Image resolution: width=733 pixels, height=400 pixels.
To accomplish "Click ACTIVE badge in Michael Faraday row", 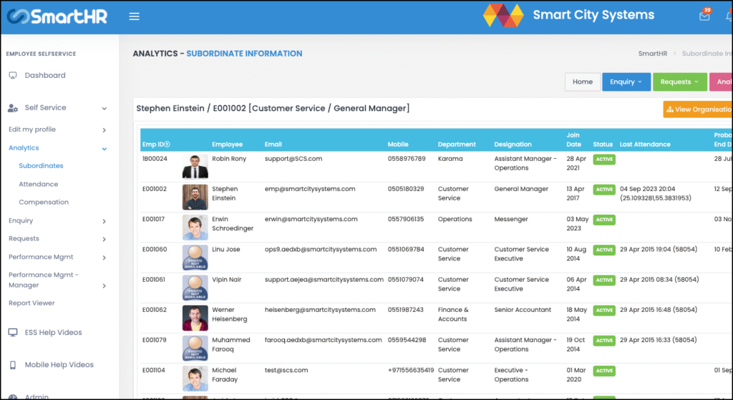I will pyautogui.click(x=604, y=371).
